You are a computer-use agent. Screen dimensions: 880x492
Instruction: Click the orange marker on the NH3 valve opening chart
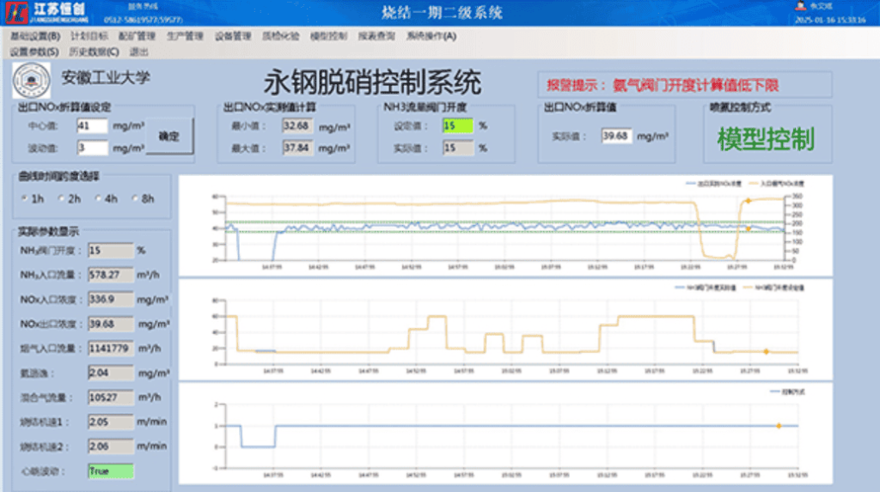point(766,351)
